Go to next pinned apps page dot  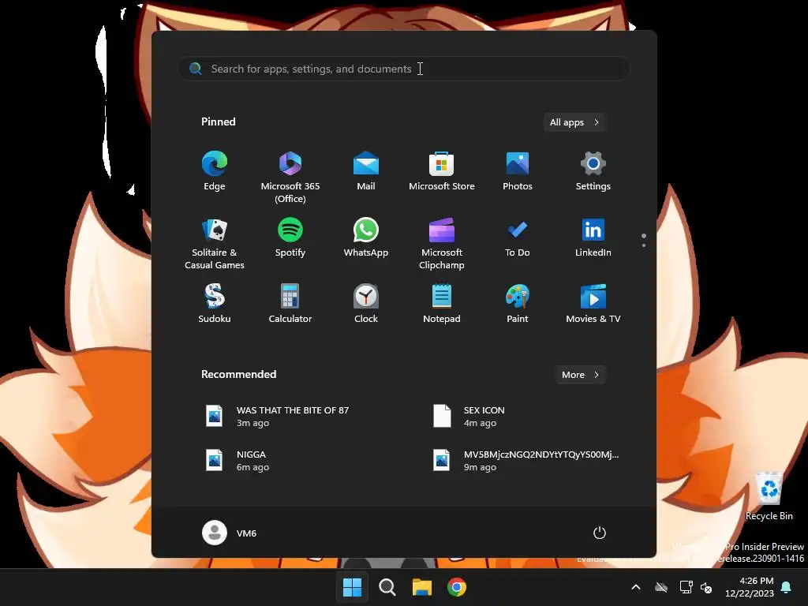(x=644, y=245)
